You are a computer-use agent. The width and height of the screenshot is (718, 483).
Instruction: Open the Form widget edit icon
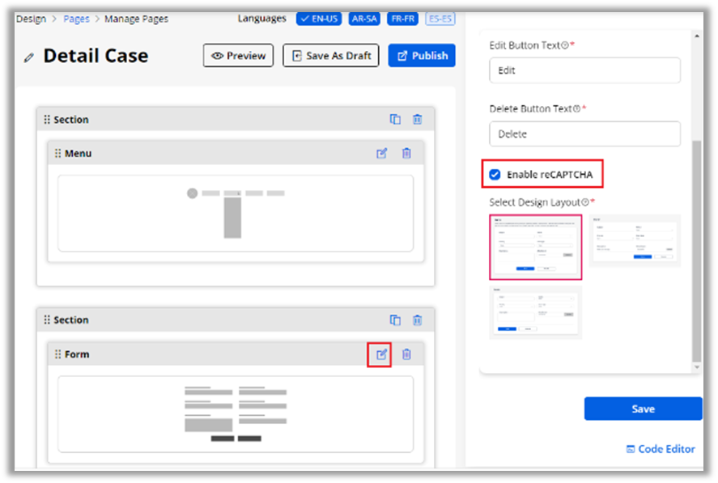click(380, 354)
